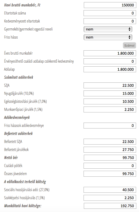The width and height of the screenshot is (139, 212).
Task: Select the Befizetett járulékok field
Action: 110,150
